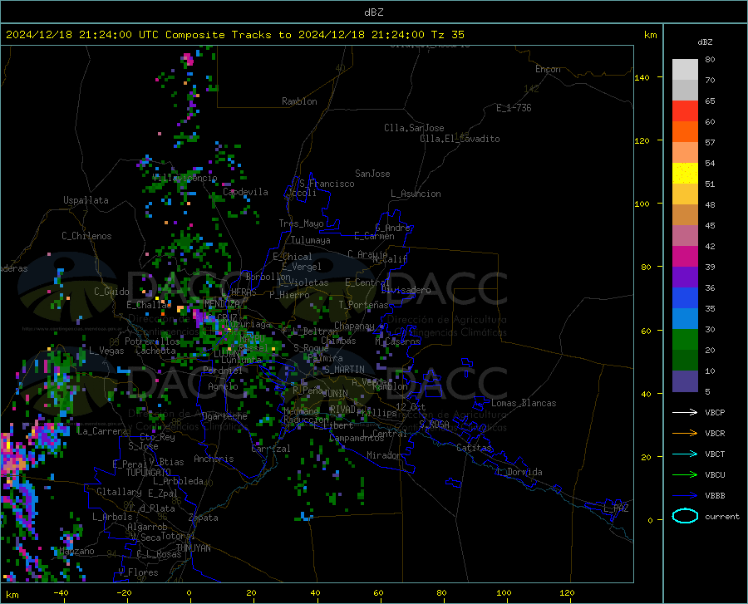This screenshot has width=748, height=604.
Task: Click the 'km' label at top right of map
Action: [651, 35]
